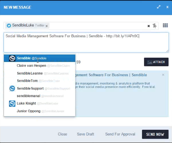
Task: Click Luke Knight's avatar icon
Action: 12,104
